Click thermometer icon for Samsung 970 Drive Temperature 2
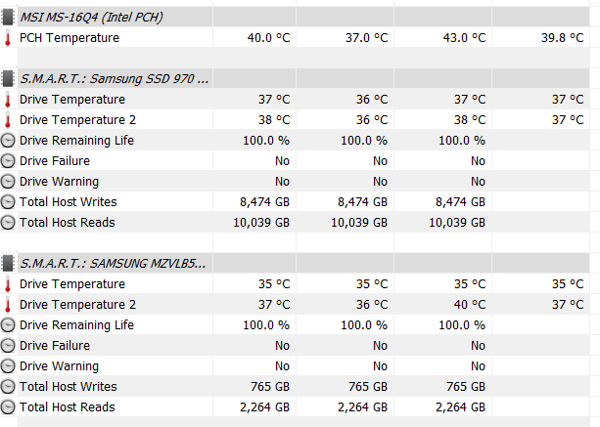The image size is (600, 427). point(8,120)
